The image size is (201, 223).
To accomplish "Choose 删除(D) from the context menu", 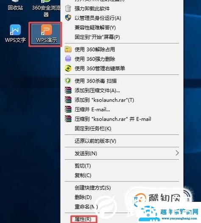I will (83, 197).
